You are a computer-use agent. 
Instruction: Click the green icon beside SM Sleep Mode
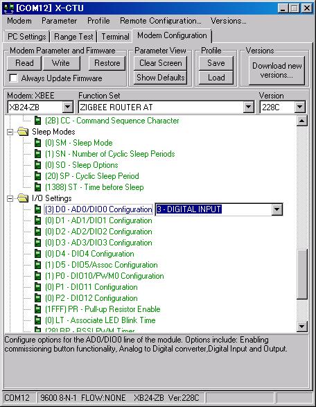click(x=38, y=143)
